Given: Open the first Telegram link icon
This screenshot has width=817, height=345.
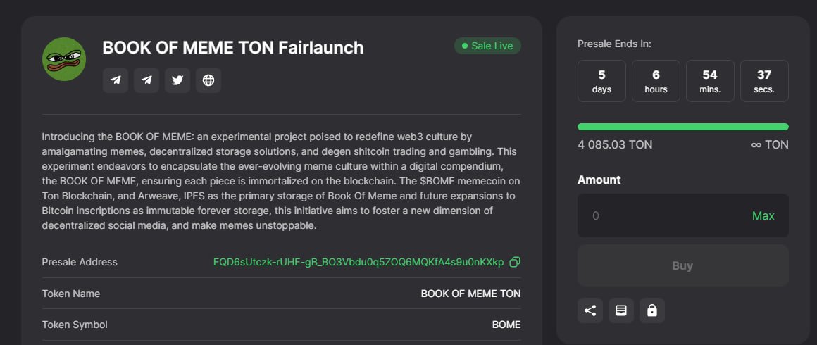Looking at the screenshot, I should [x=115, y=80].
